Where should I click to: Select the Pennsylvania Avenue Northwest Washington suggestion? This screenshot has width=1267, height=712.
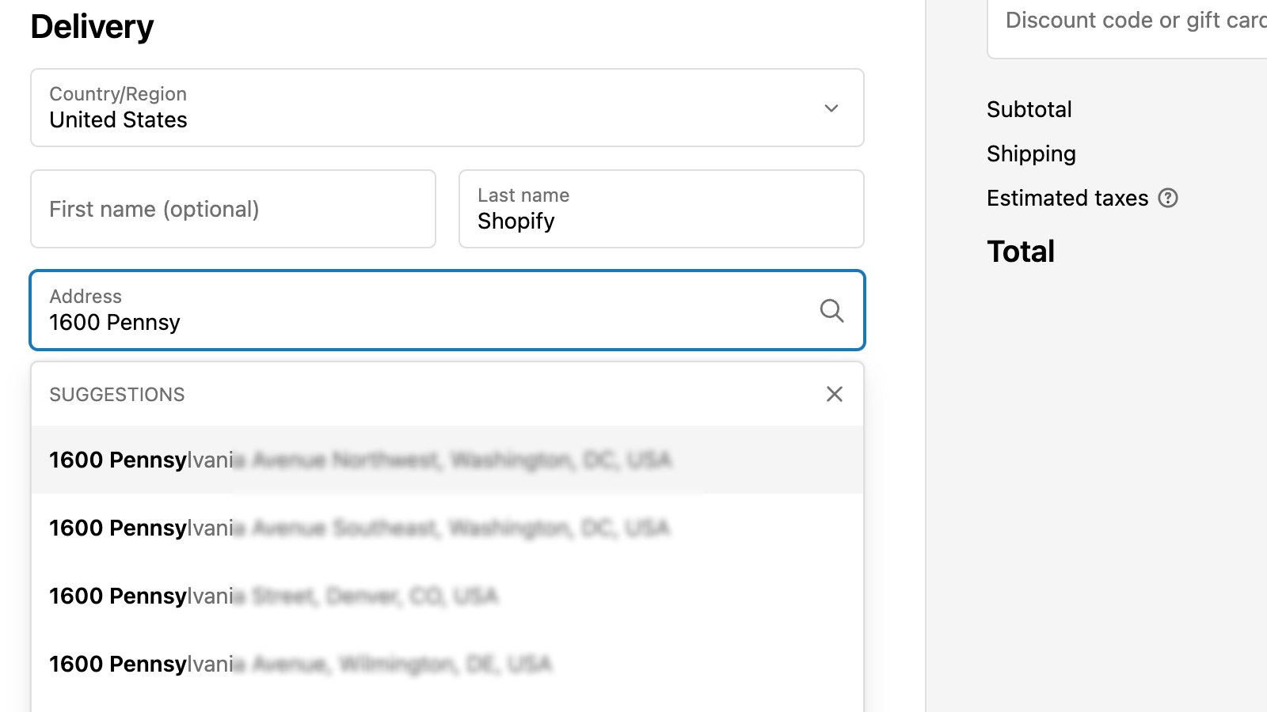360,460
